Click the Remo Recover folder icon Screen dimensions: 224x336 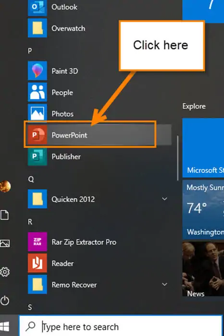tap(37, 284)
